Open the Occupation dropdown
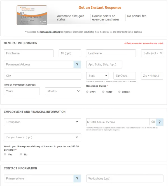Image resolution: width=168 pixels, height=186 pixels. 43,122
